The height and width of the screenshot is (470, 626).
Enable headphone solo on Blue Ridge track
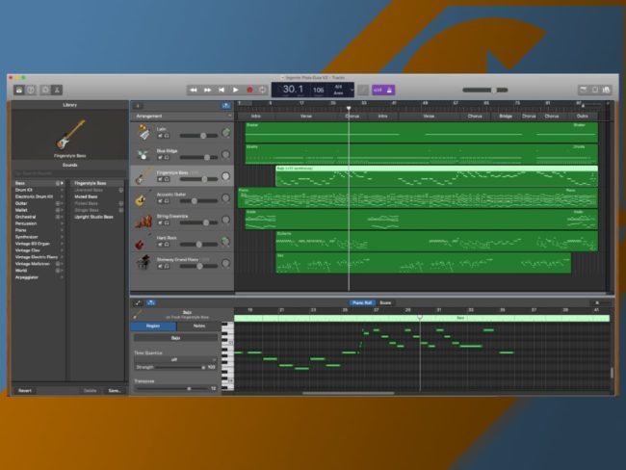(x=167, y=157)
